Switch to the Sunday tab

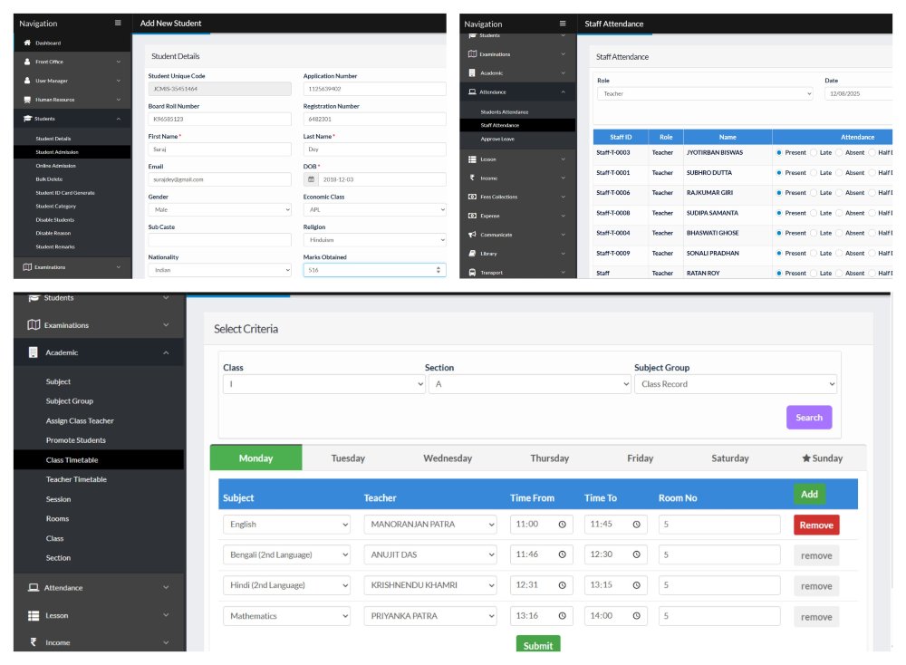pyautogui.click(x=823, y=458)
